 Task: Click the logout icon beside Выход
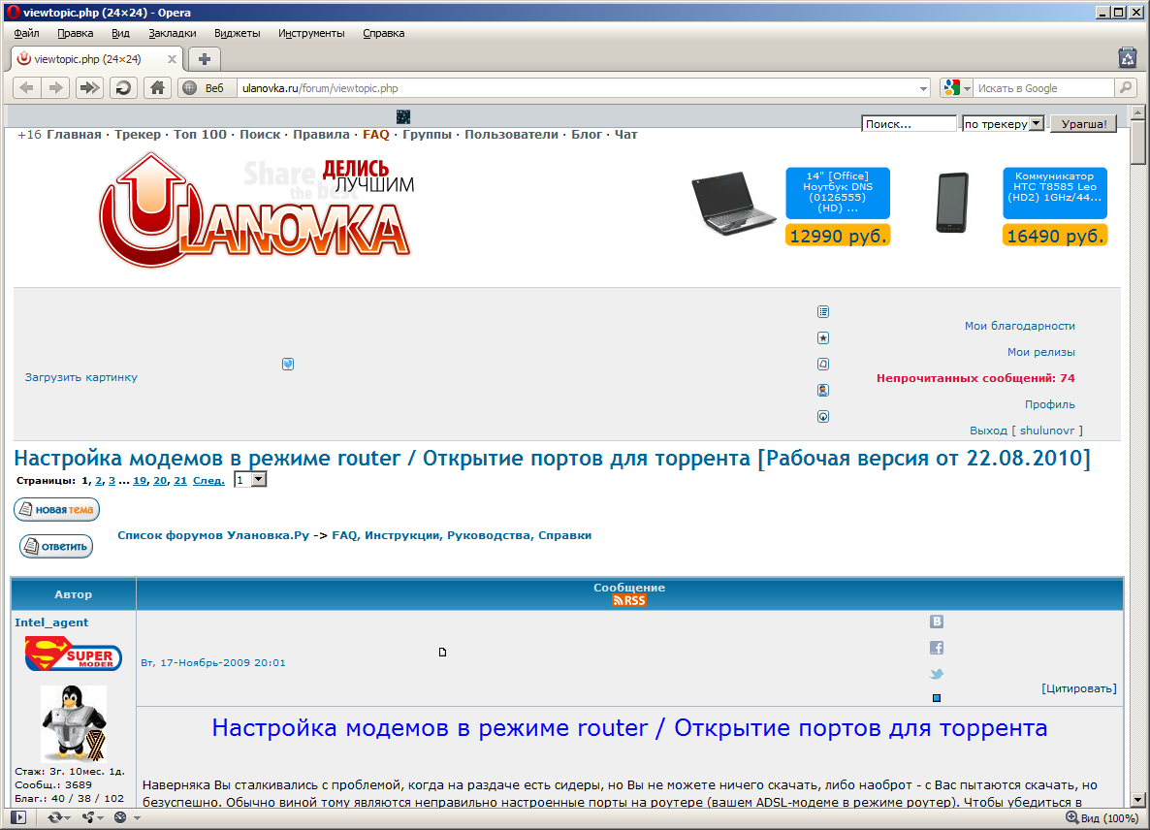823,417
